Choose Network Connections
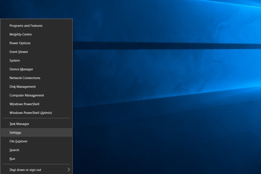The width and height of the screenshot is (261, 174). (37, 78)
